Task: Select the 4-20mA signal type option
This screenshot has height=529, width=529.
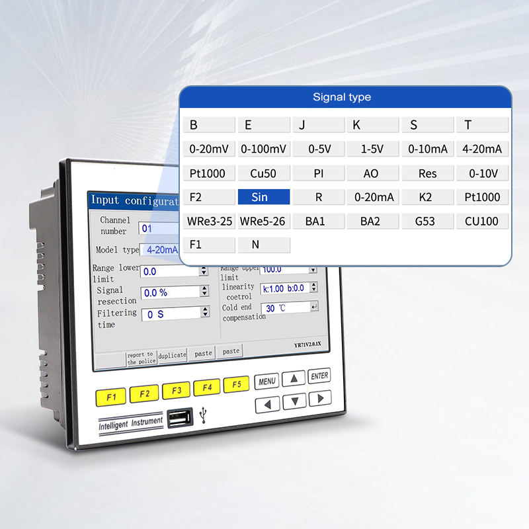Action: pyautogui.click(x=482, y=149)
